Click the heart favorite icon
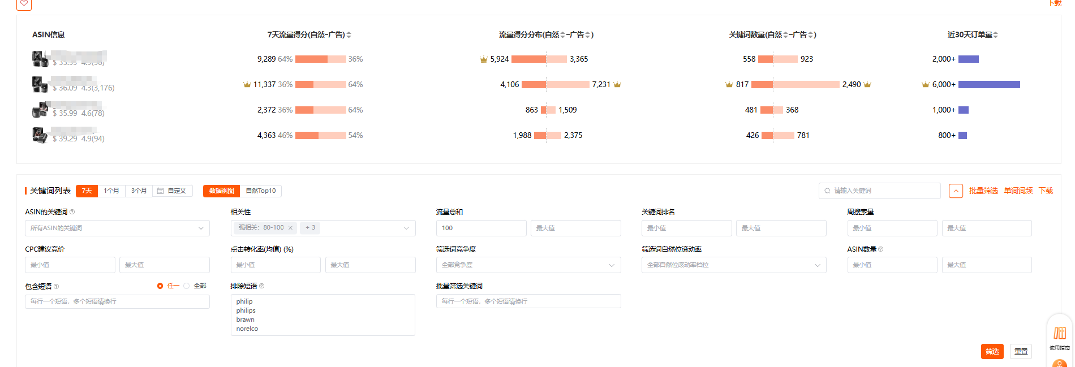 pos(24,3)
